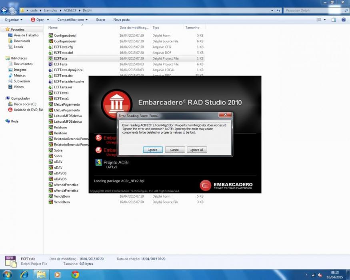Select ECFTeste.dproj.local file icon

(x=51, y=70)
